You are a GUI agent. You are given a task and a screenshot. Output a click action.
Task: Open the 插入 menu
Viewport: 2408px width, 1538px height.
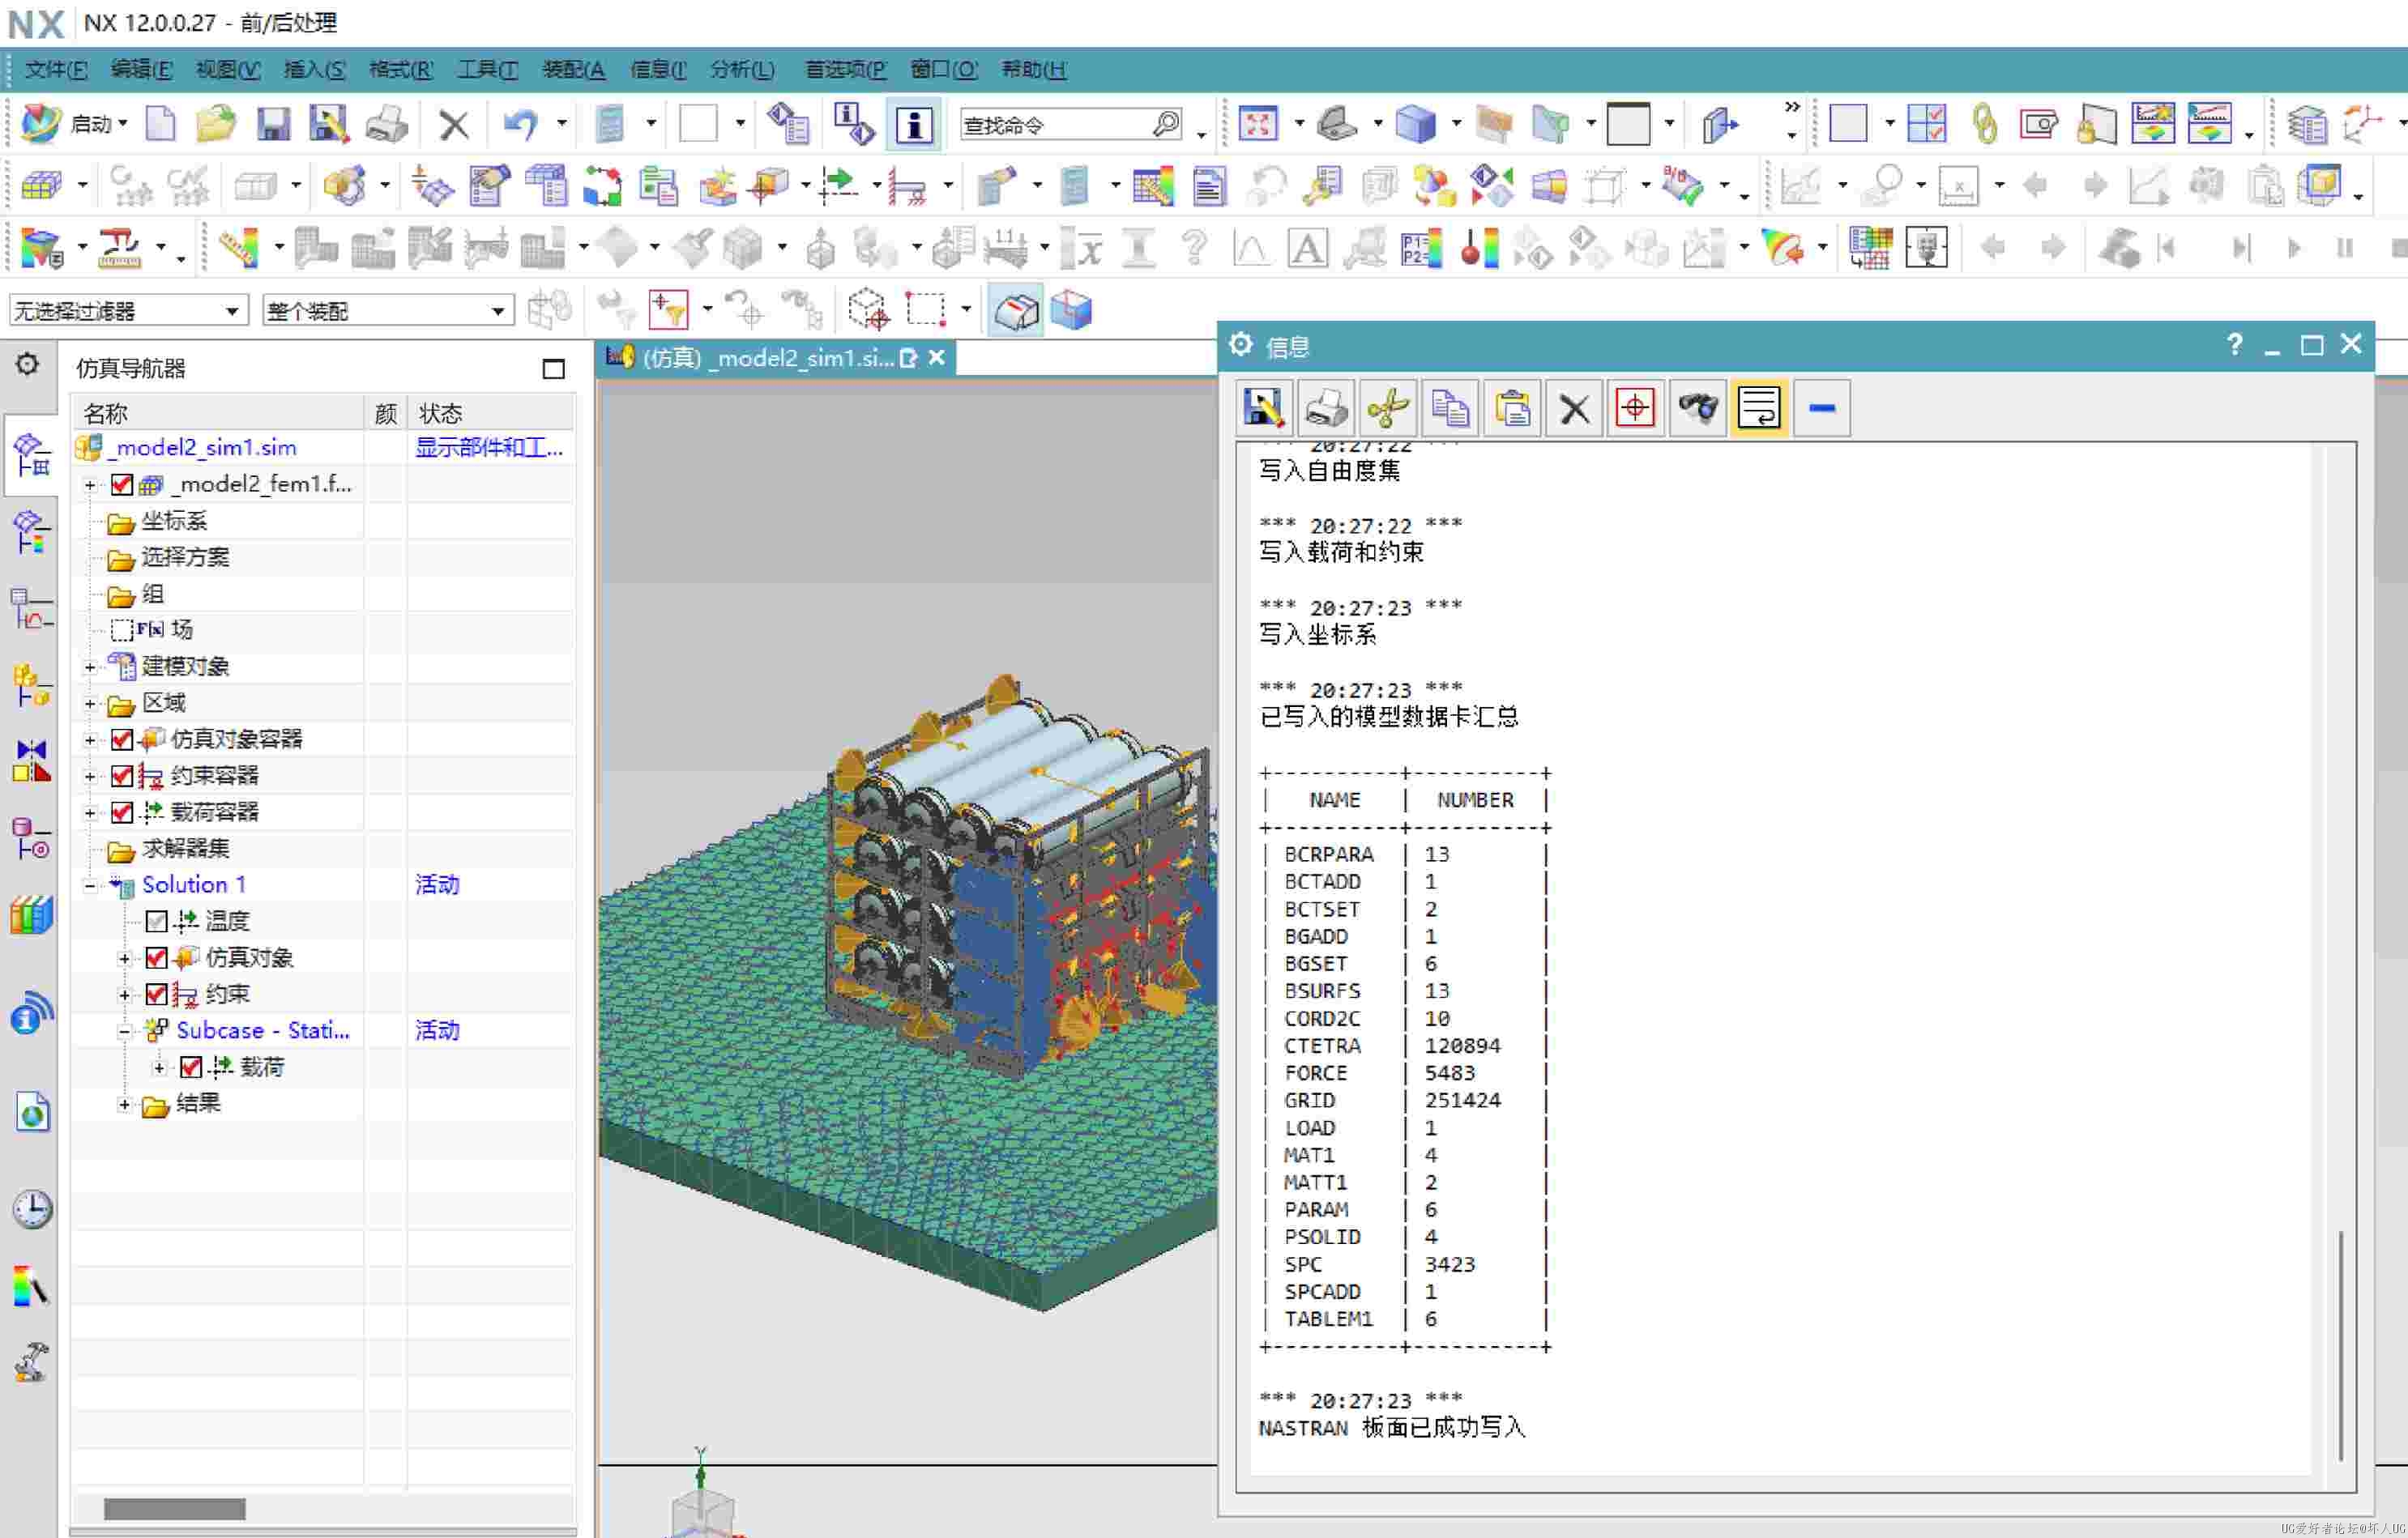point(314,69)
